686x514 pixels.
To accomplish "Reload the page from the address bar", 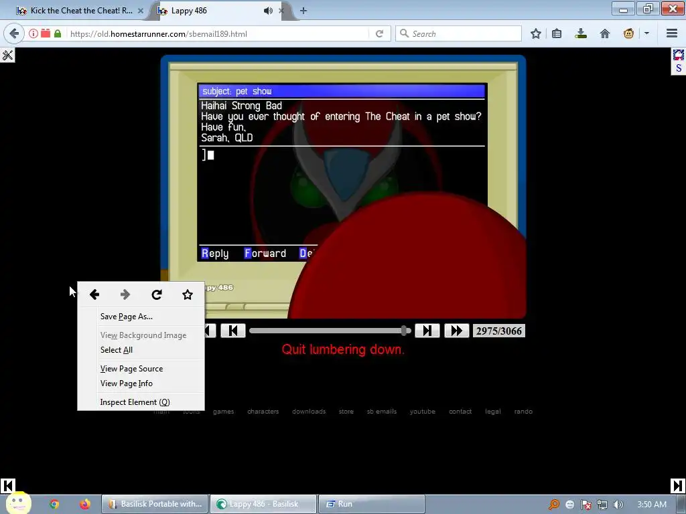I will click(x=379, y=33).
